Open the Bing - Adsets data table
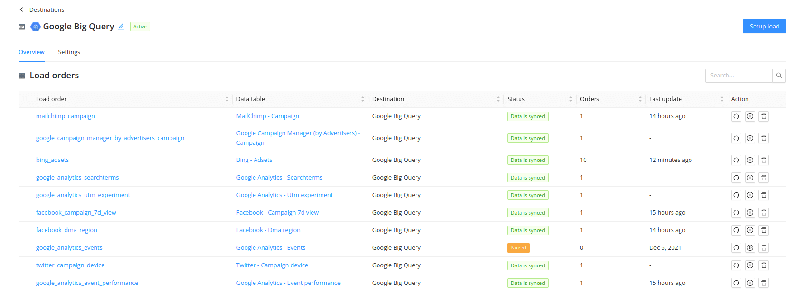Viewport: 804px width, 293px height. (254, 160)
